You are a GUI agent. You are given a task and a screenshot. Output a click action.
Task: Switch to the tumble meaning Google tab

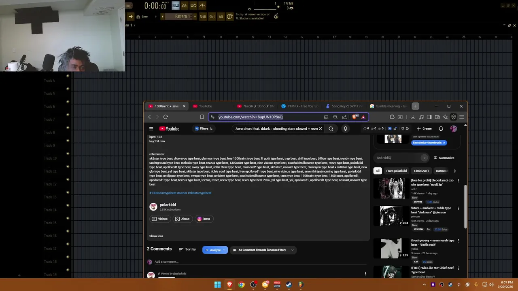click(388, 106)
